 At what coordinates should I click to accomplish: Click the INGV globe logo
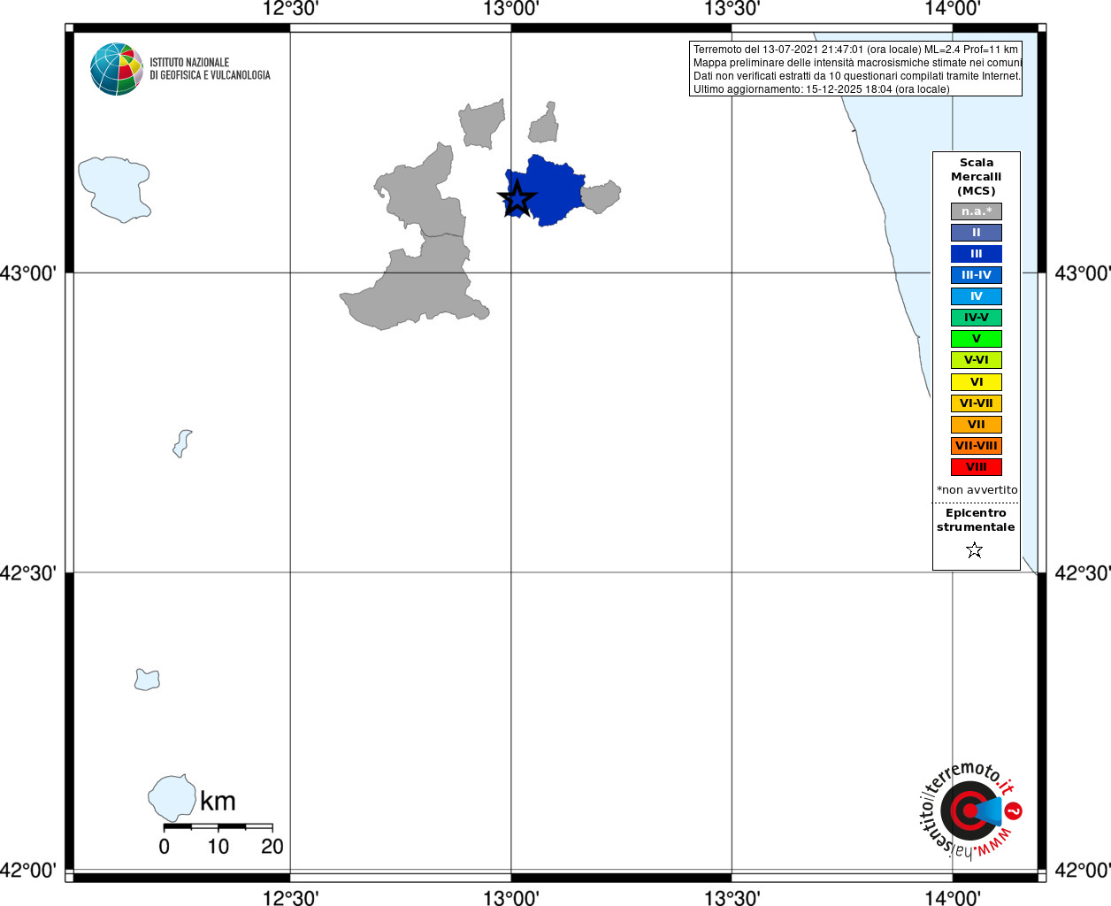pos(117,69)
